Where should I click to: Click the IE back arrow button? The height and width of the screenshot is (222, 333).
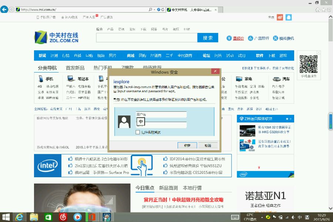(x=4, y=10)
